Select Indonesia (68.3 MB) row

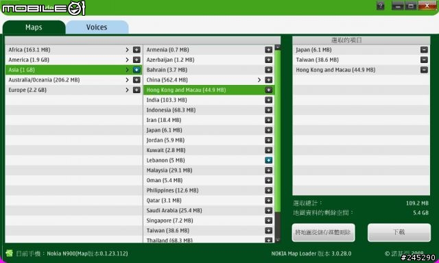pyautogui.click(x=209, y=110)
